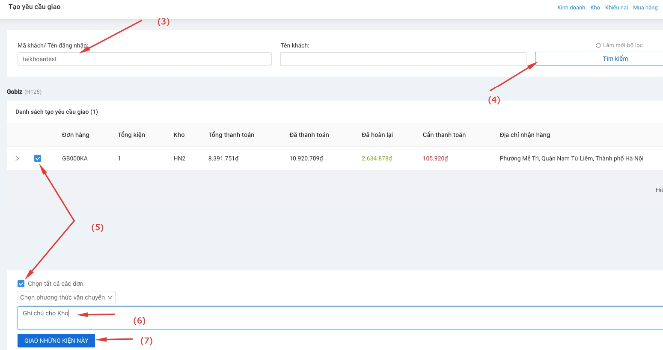This screenshot has width=663, height=350.
Task: Expand the GB000KA order row
Action: (x=17, y=158)
